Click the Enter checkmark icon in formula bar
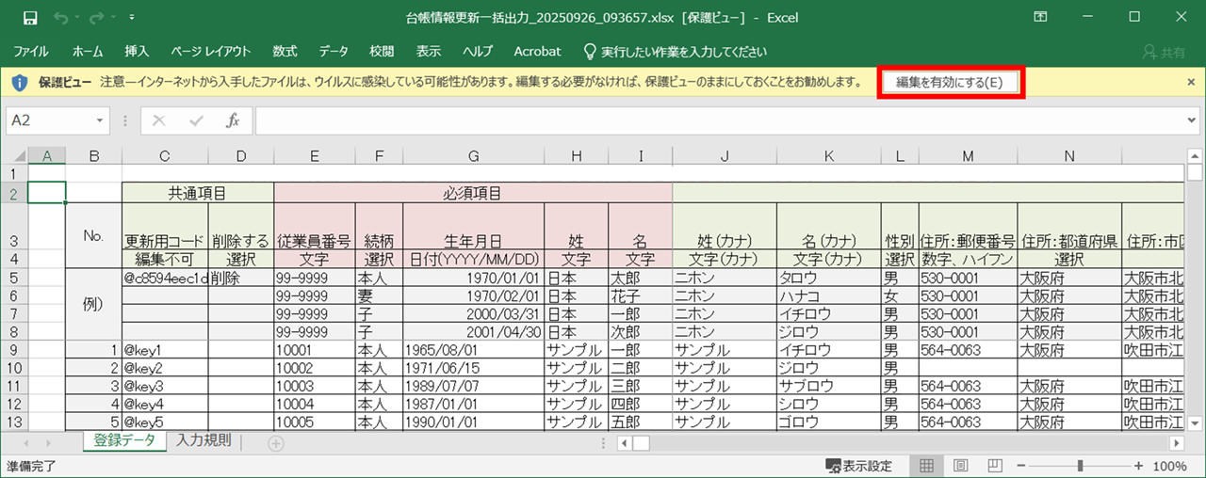This screenshot has height=478, width=1206. [196, 120]
